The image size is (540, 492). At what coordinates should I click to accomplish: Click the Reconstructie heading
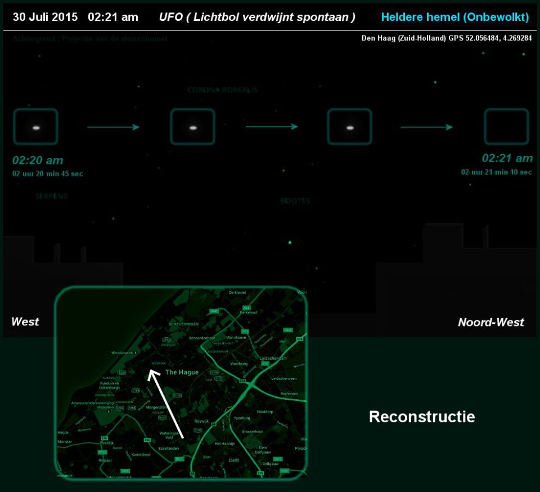click(421, 417)
